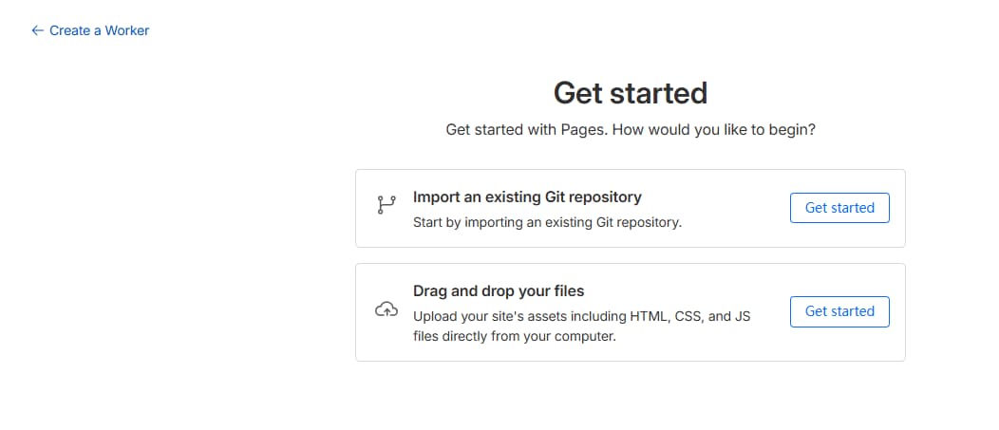
Task: Click the cloud upload icon
Action: pyautogui.click(x=386, y=310)
